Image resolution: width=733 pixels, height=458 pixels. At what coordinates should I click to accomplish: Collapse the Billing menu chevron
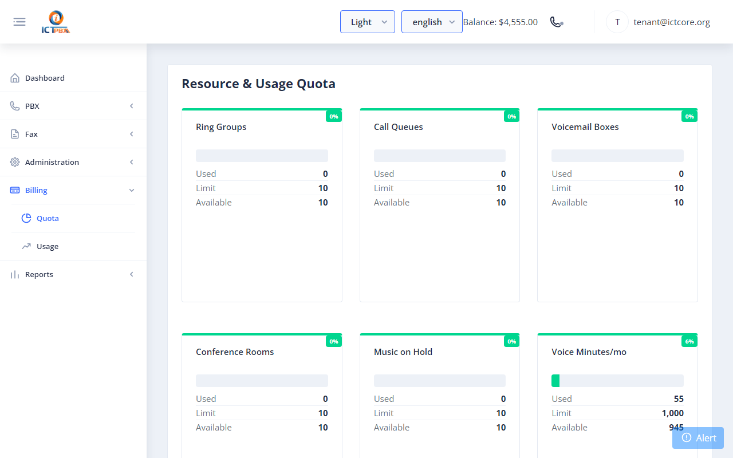point(132,190)
